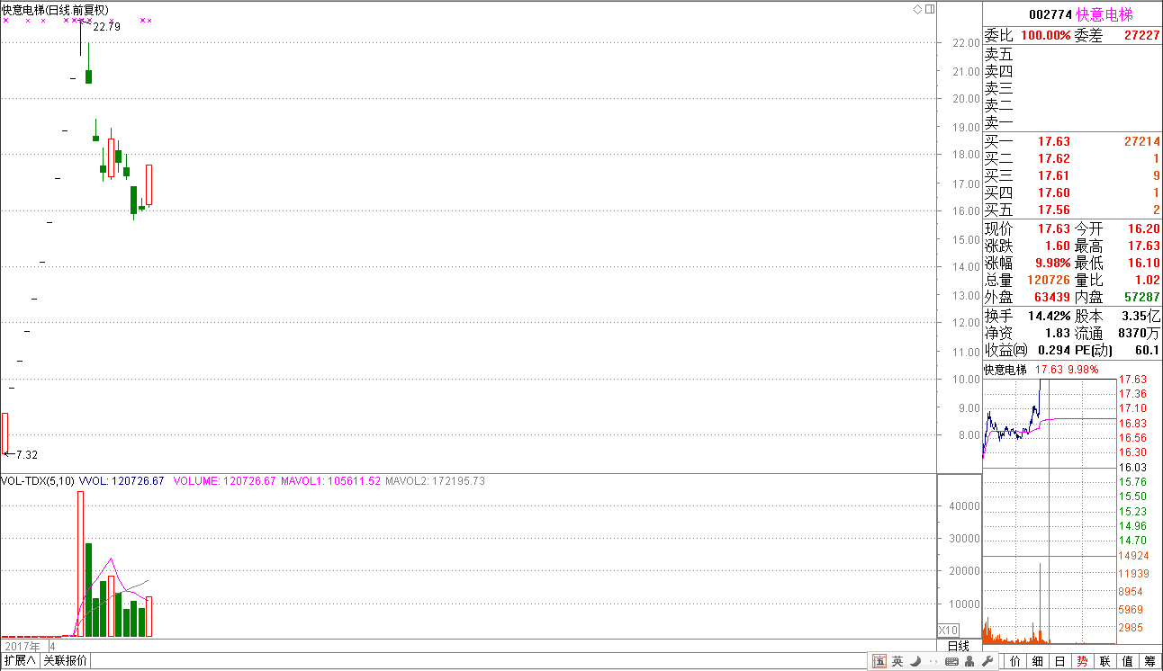The image size is (1163, 671).
Task: Click the MAVOL1 value label
Action: (x=330, y=481)
